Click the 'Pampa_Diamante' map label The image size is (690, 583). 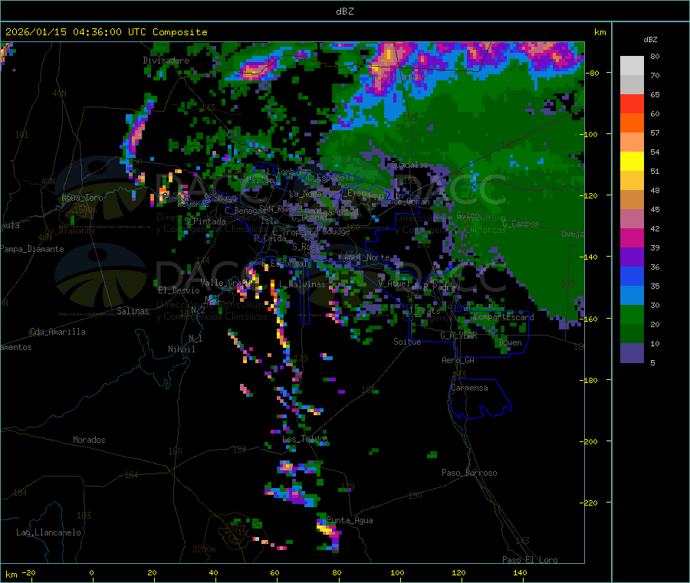click(x=31, y=249)
